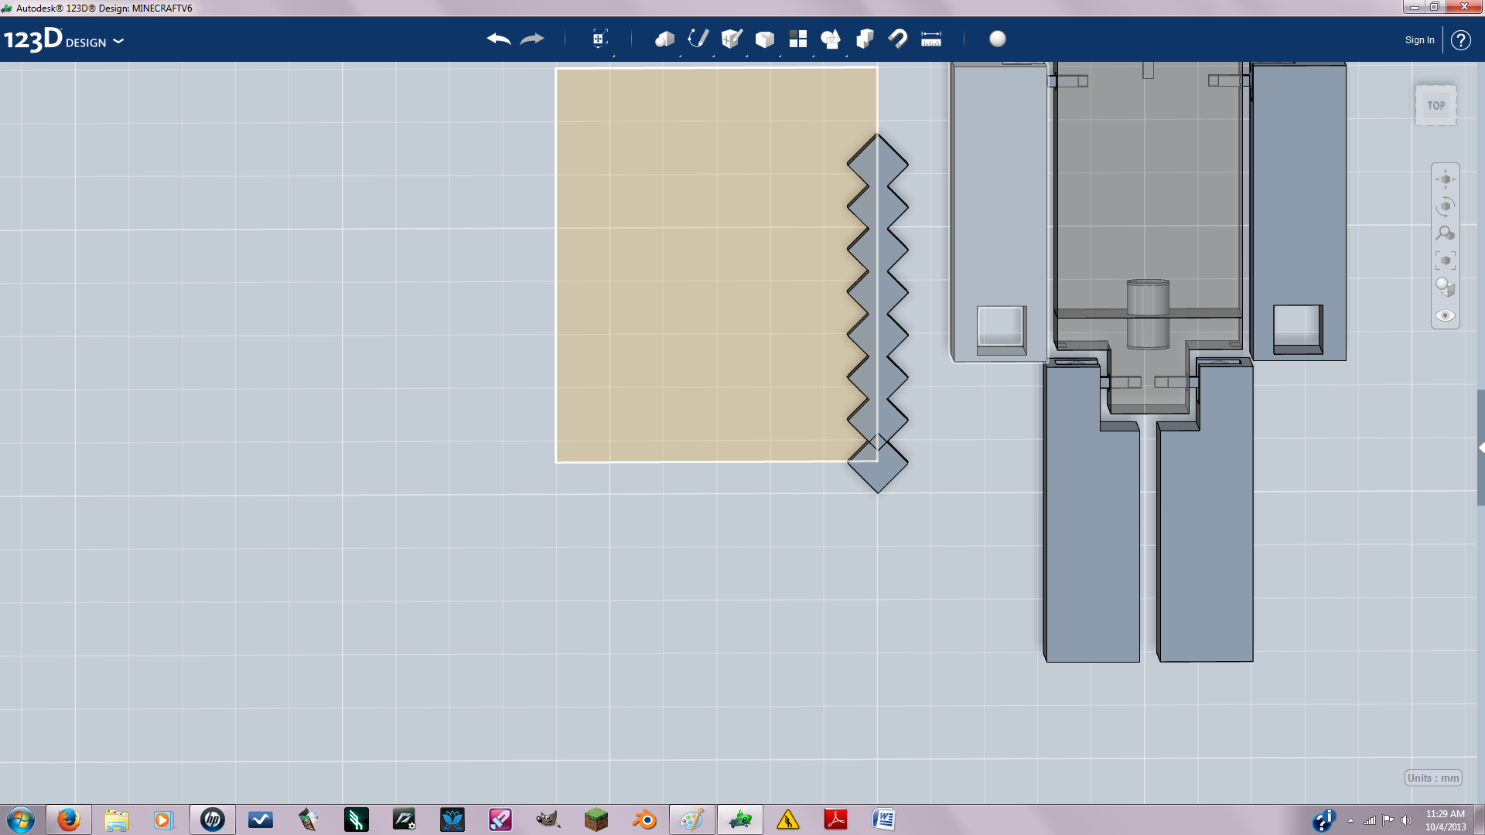The height and width of the screenshot is (835, 1485).
Task: Open Windows Explorer from the taskbar
Action: pyautogui.click(x=116, y=820)
